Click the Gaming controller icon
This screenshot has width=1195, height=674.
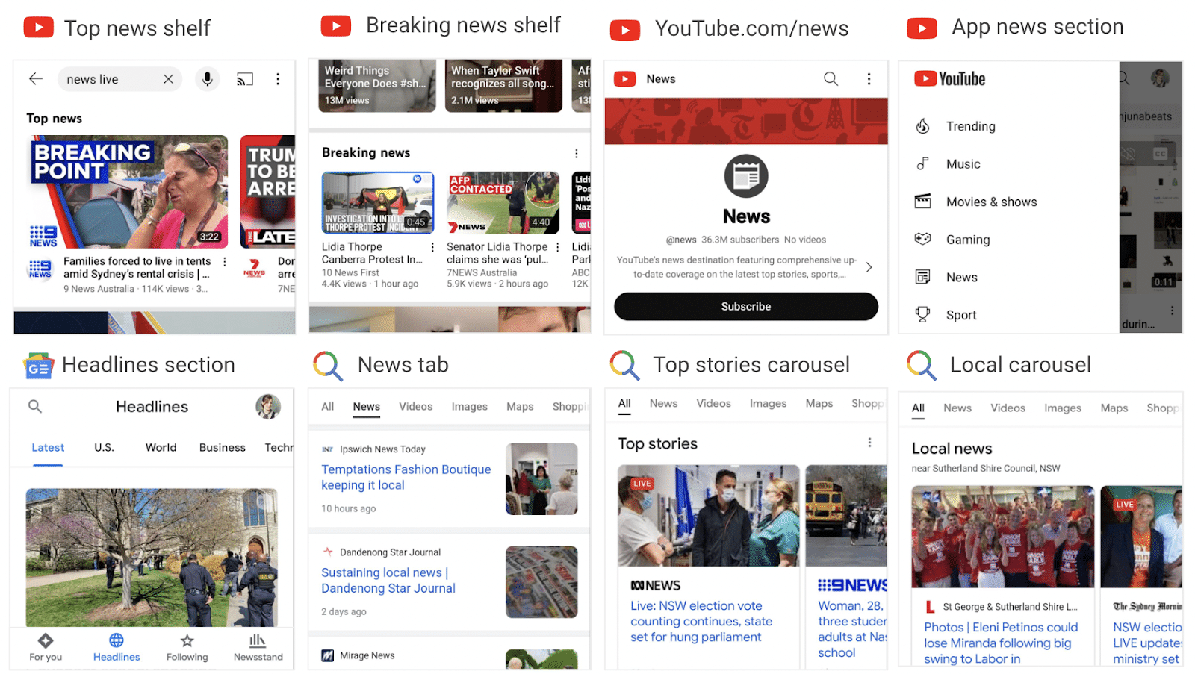(x=923, y=239)
